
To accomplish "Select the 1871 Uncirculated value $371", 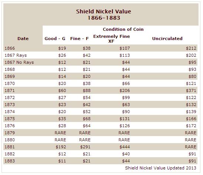I will (x=191, y=90).
